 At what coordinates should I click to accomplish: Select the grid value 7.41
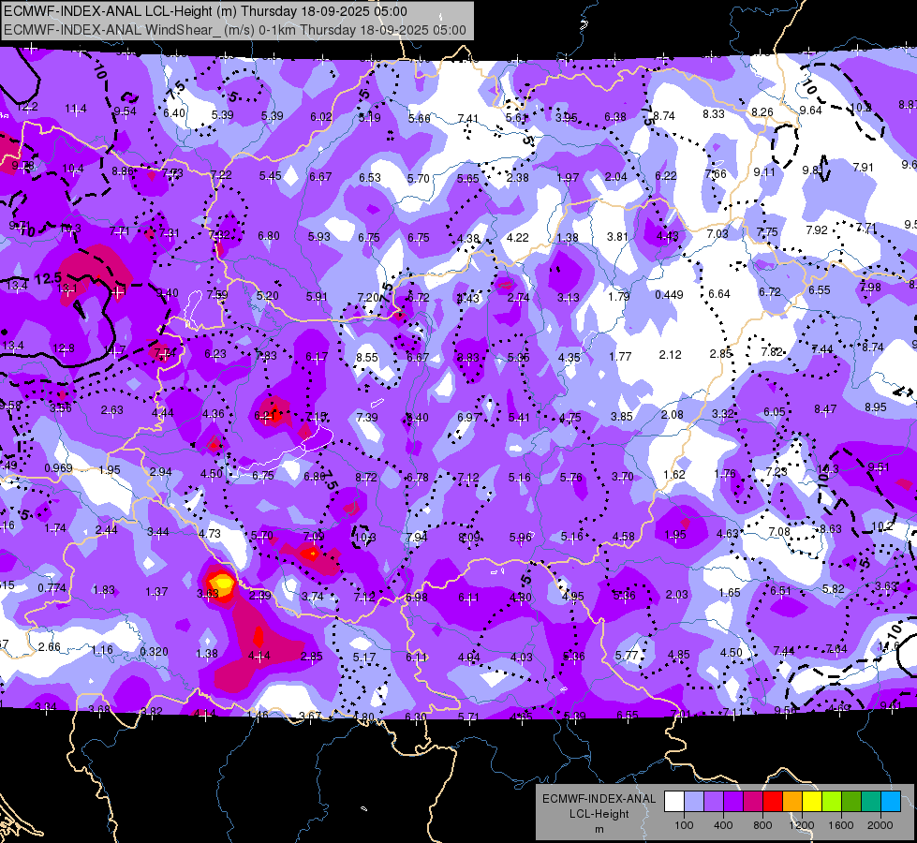467,118
